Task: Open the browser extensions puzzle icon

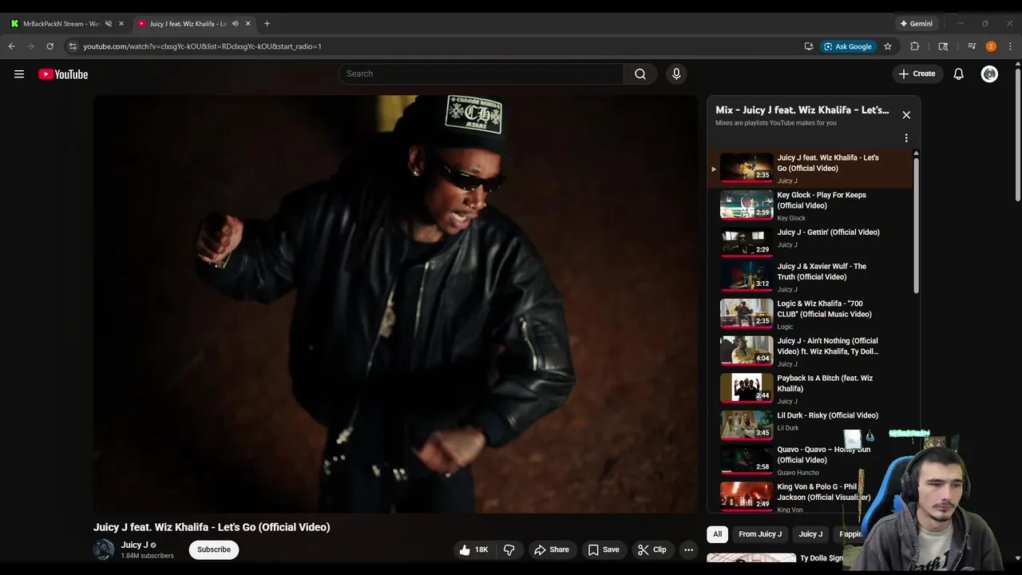Action: coord(915,46)
